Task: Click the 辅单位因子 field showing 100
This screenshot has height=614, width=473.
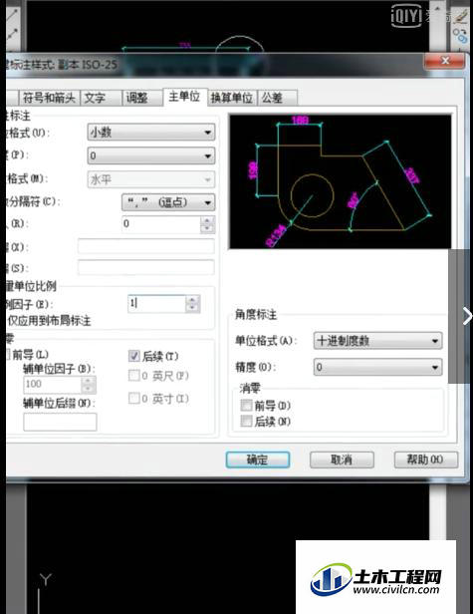Action: [x=53, y=385]
